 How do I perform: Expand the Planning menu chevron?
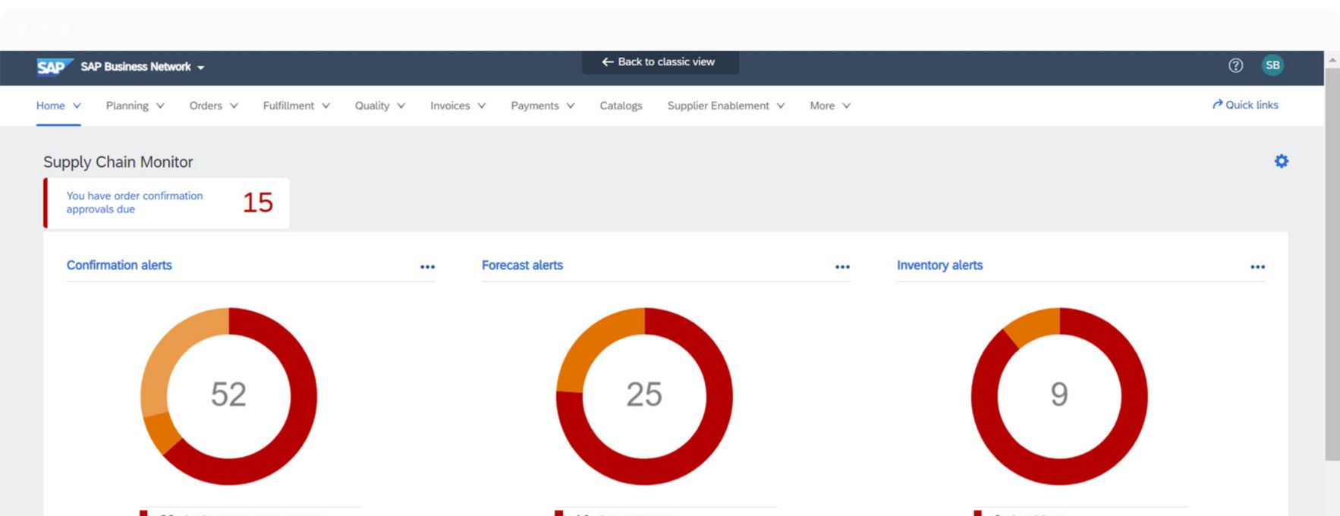click(160, 106)
